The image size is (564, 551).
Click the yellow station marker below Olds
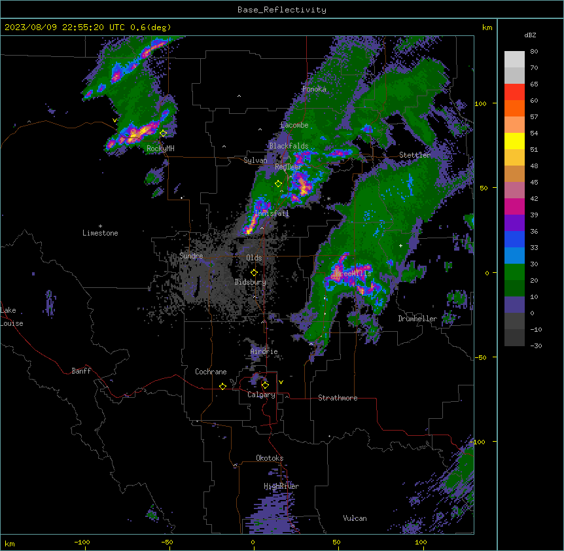coord(255,273)
